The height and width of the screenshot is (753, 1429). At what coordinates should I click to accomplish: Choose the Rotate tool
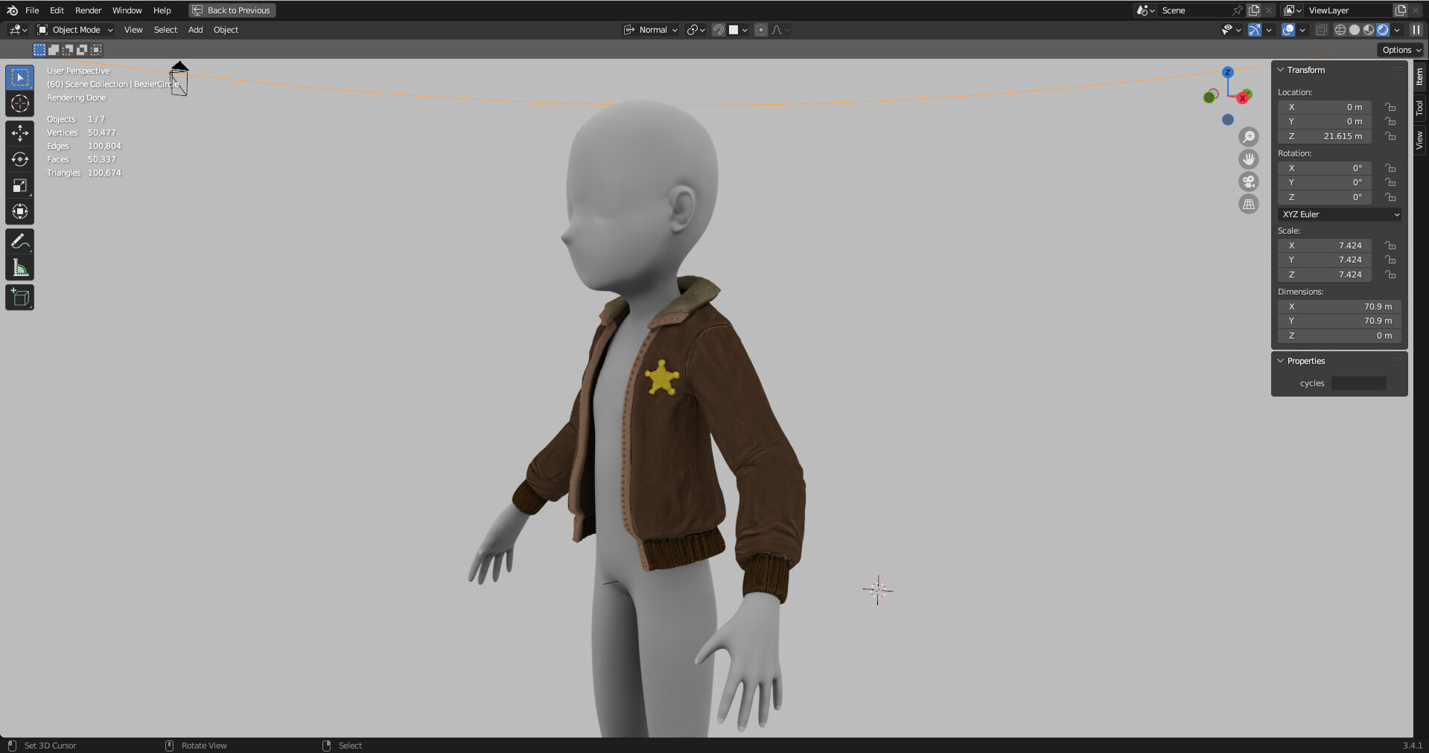[x=20, y=159]
